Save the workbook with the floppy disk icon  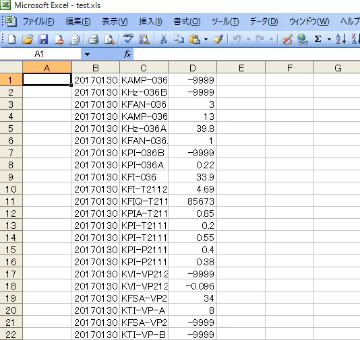pos(43,39)
